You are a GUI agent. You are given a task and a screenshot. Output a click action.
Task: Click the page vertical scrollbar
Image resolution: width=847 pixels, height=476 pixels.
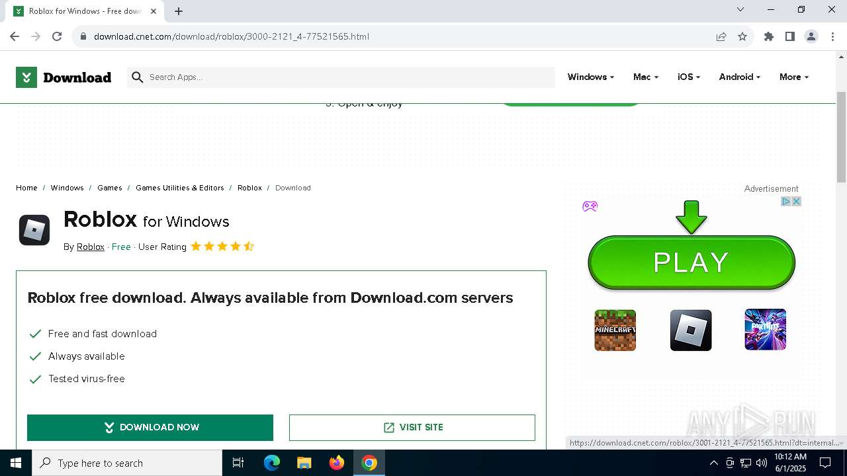841,138
